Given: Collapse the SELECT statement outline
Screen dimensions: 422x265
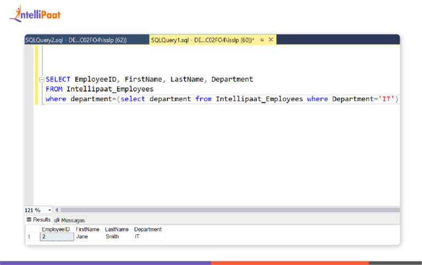Looking at the screenshot, I should point(42,80).
